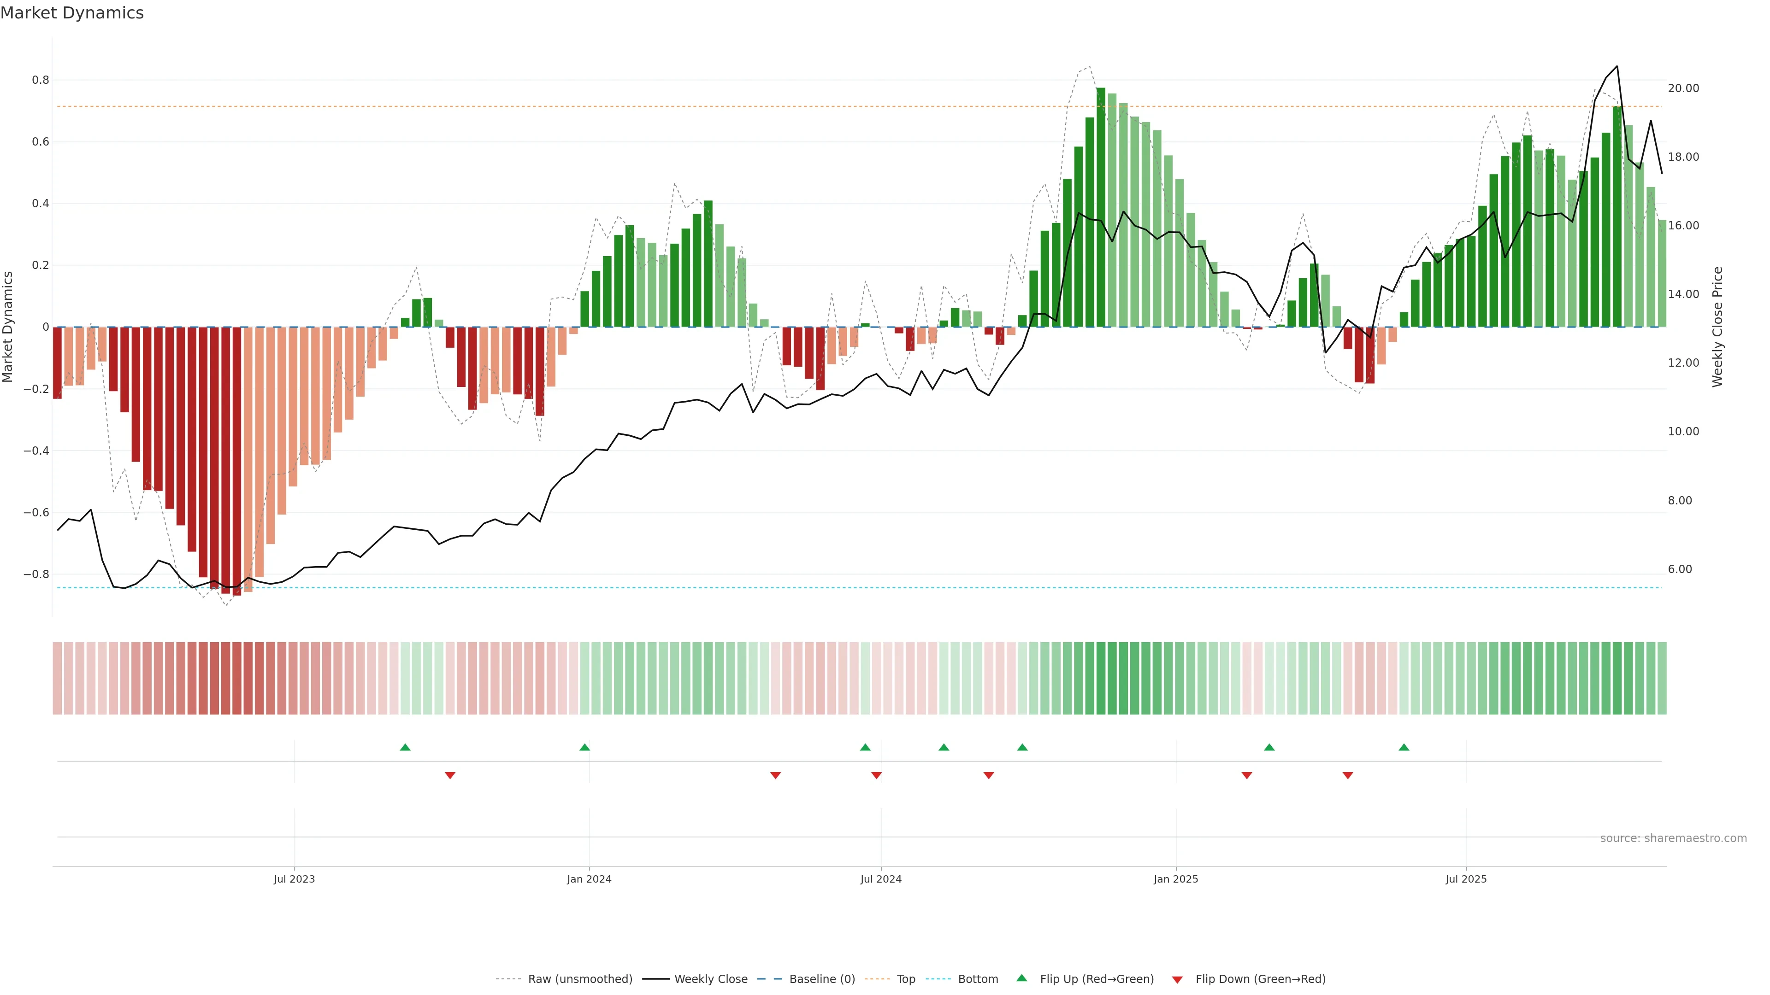This screenshot has height=995, width=1770.
Task: Click red flip-down marker nearest Jul 2024
Action: (876, 775)
